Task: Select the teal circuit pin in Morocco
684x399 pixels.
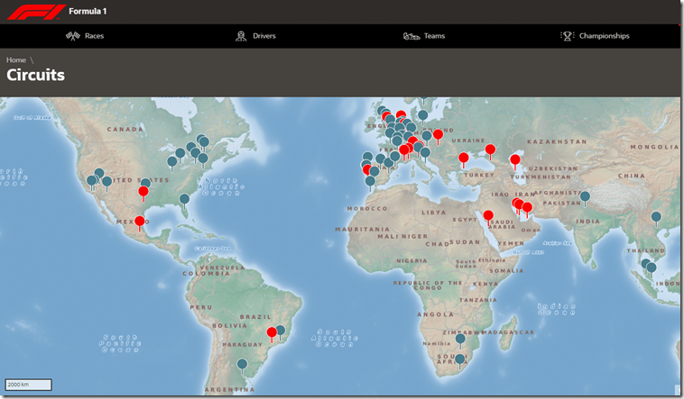Action: tap(370, 181)
